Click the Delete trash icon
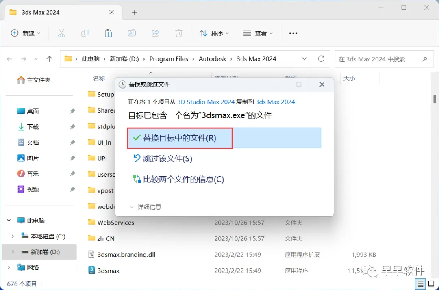The width and height of the screenshot is (439, 290). coord(178,33)
